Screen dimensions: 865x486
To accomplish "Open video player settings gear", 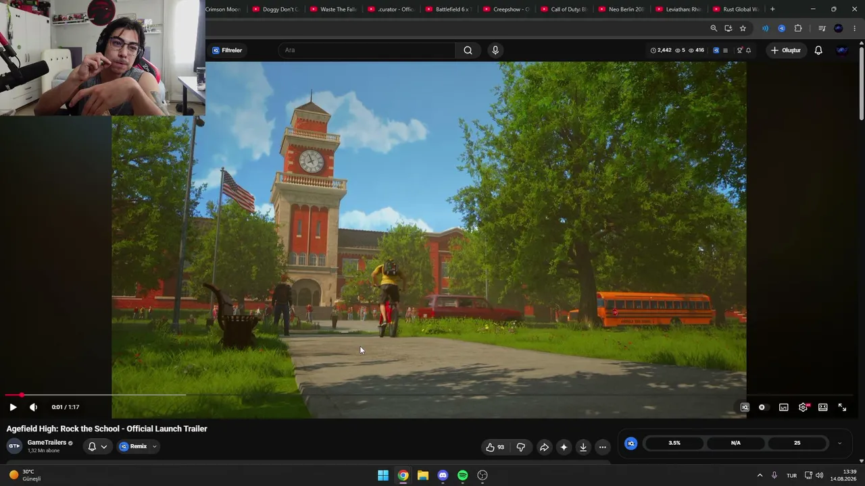I will [x=804, y=407].
